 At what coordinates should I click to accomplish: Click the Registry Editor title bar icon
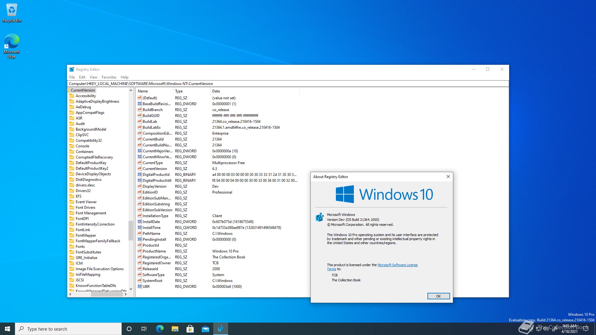72,69
